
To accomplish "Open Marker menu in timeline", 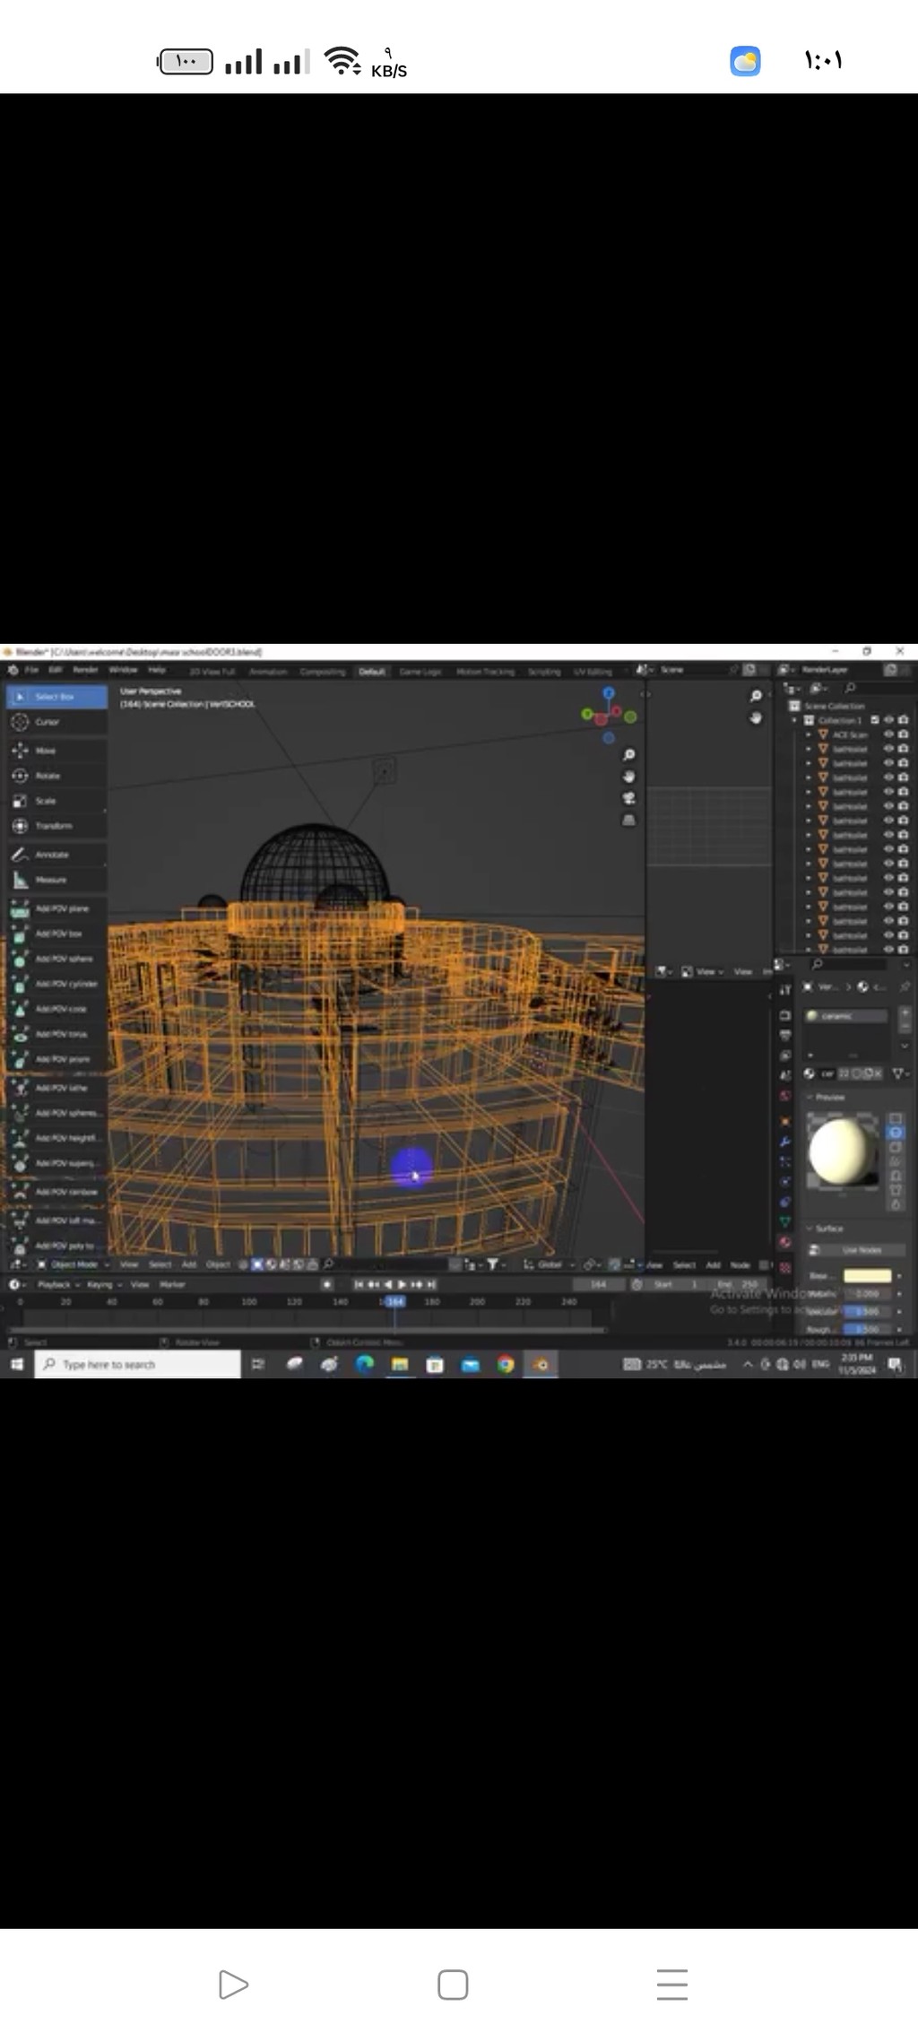I will (x=172, y=1285).
